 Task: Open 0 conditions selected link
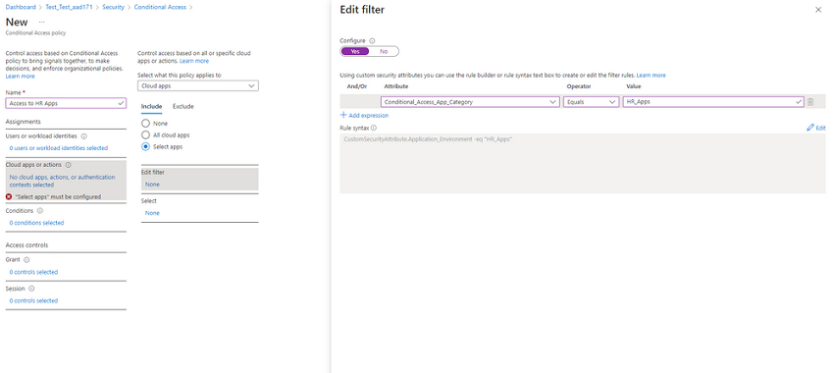tap(36, 223)
